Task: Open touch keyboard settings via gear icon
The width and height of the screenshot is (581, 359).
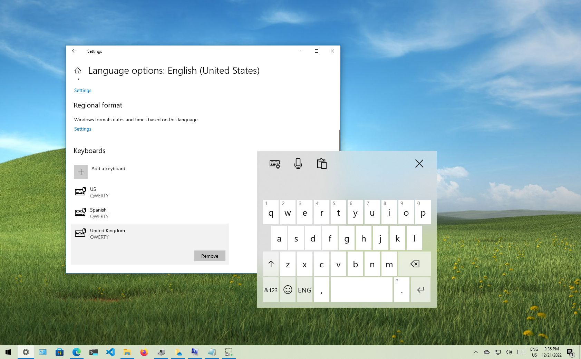Action: 274,164
